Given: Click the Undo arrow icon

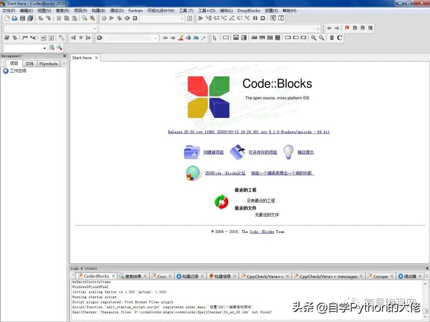Looking at the screenshot, I should [x=41, y=18].
